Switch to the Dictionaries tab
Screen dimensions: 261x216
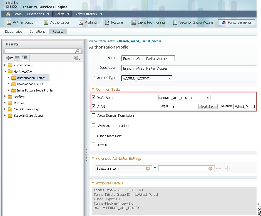point(14,32)
